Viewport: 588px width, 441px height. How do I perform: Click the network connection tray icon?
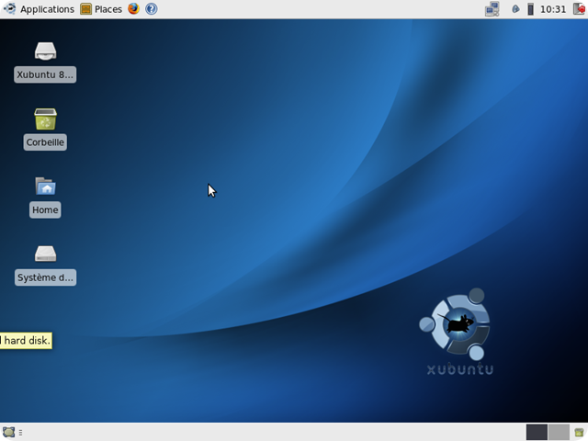pyautogui.click(x=492, y=9)
